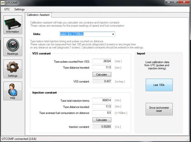This screenshot has height=142, width=191.
Task: Minimize the UTCOMP window
Action: (x=169, y=2)
